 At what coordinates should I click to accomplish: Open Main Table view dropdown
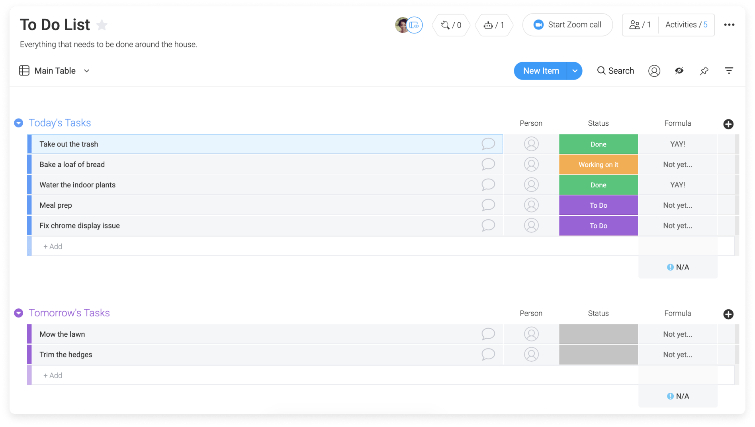pyautogui.click(x=86, y=71)
